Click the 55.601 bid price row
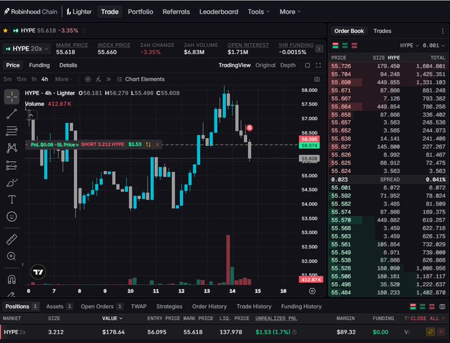The image size is (450, 343). pyautogui.click(x=388, y=188)
